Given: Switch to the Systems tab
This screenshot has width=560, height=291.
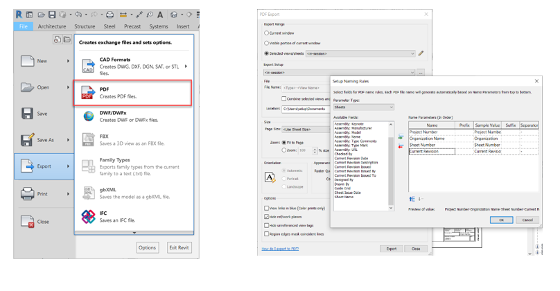Looking at the screenshot, I should click(x=159, y=26).
